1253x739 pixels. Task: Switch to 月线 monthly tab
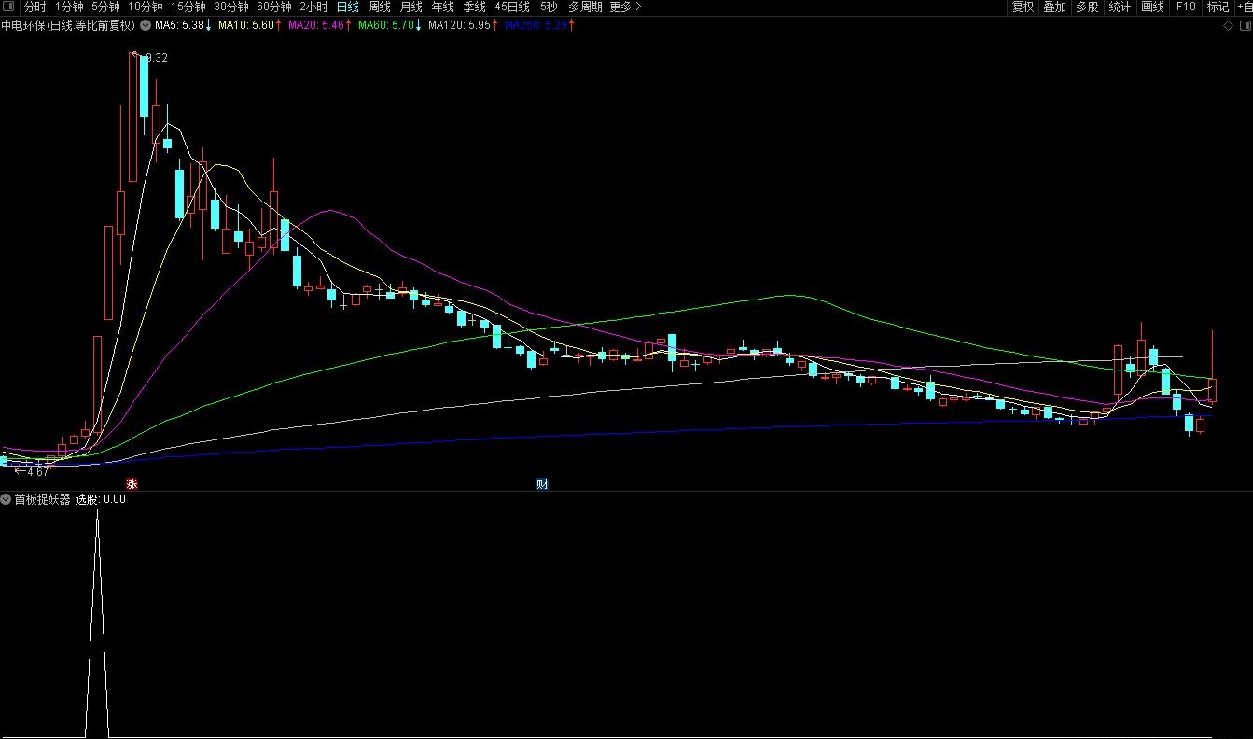411,7
